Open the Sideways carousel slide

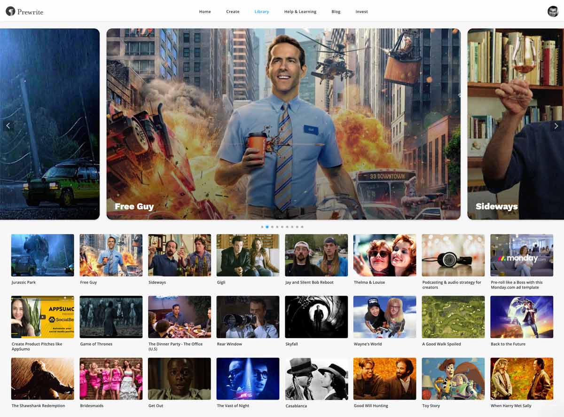[x=516, y=124]
